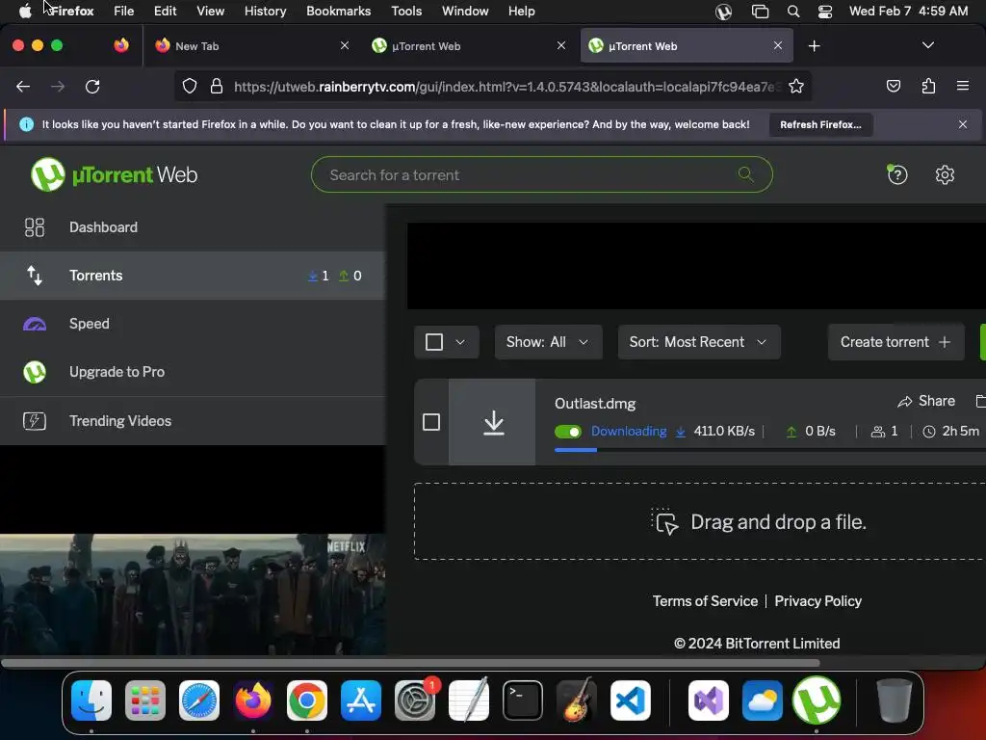Open Visual Studio Code from the dock
The image size is (986, 740).
631,700
